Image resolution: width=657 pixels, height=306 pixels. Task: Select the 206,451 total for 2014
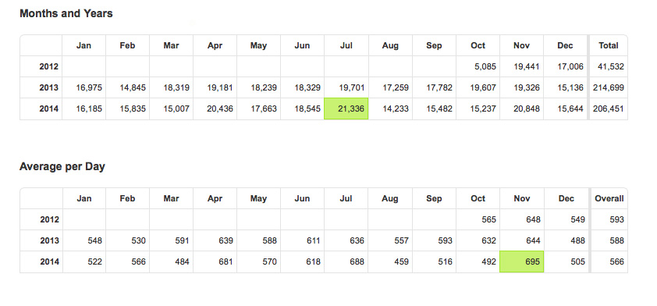(609, 109)
